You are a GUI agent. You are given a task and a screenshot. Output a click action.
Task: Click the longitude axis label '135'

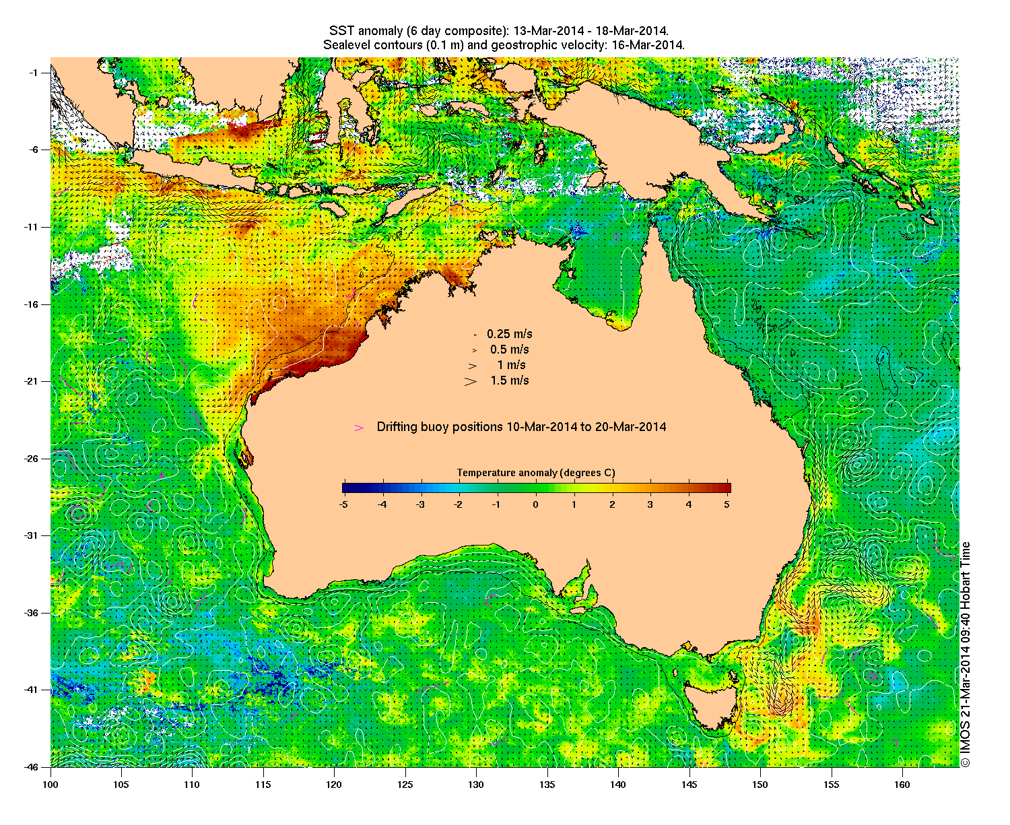[547, 784]
